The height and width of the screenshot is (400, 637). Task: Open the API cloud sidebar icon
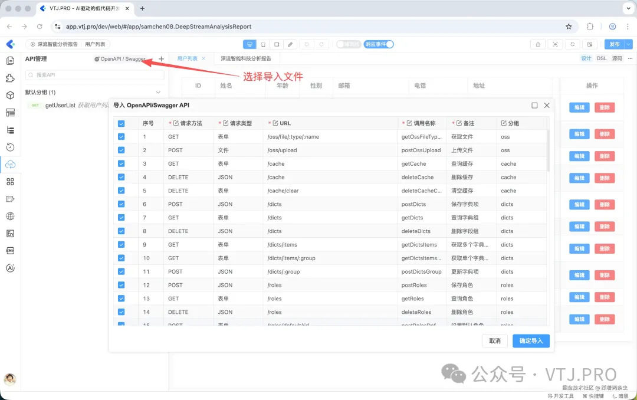[x=11, y=165]
